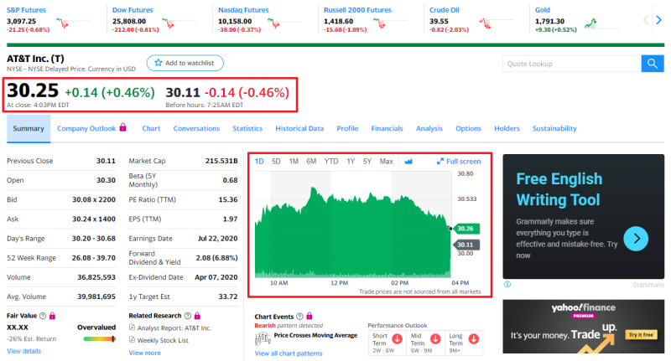Switch to the Chart tab
This screenshot has height=361, width=671.
[151, 129]
